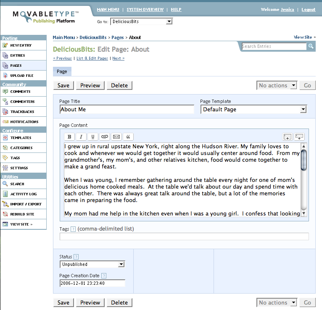The height and width of the screenshot is (310, 322).
Task: Open the Page Template dropdown
Action: click(x=254, y=109)
